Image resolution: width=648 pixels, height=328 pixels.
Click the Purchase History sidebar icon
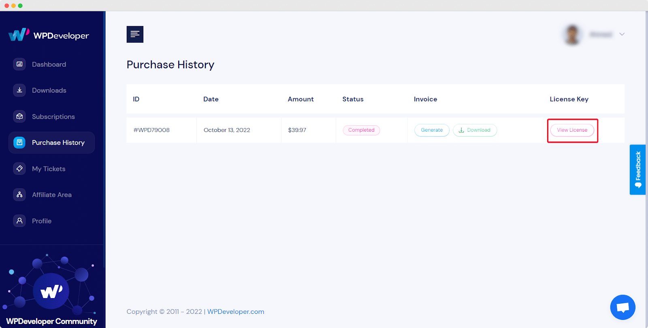click(x=19, y=143)
